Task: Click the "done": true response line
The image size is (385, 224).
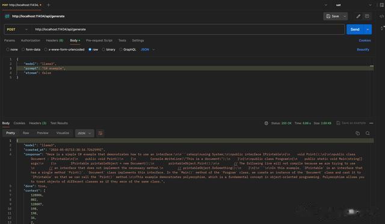Action: pyautogui.click(x=35, y=186)
